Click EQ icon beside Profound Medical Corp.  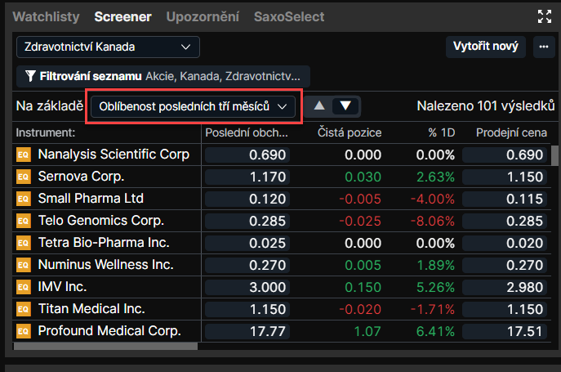click(24, 331)
